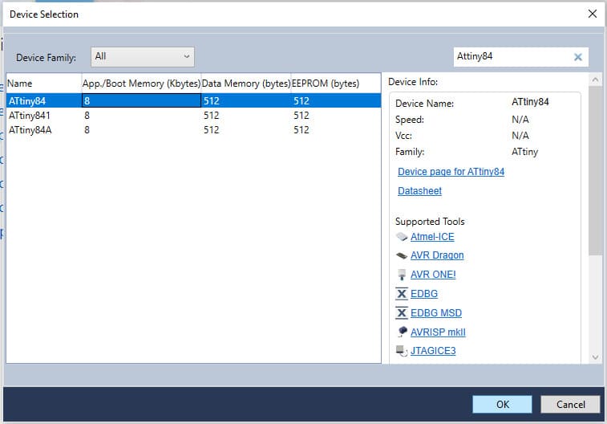Click the Device Info scrollbar thumb
The height and width of the screenshot is (424, 607).
coord(595,170)
